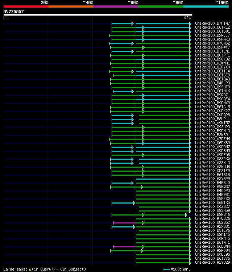Open UniRef100_A9PEA8 alignment

(212, 155)
